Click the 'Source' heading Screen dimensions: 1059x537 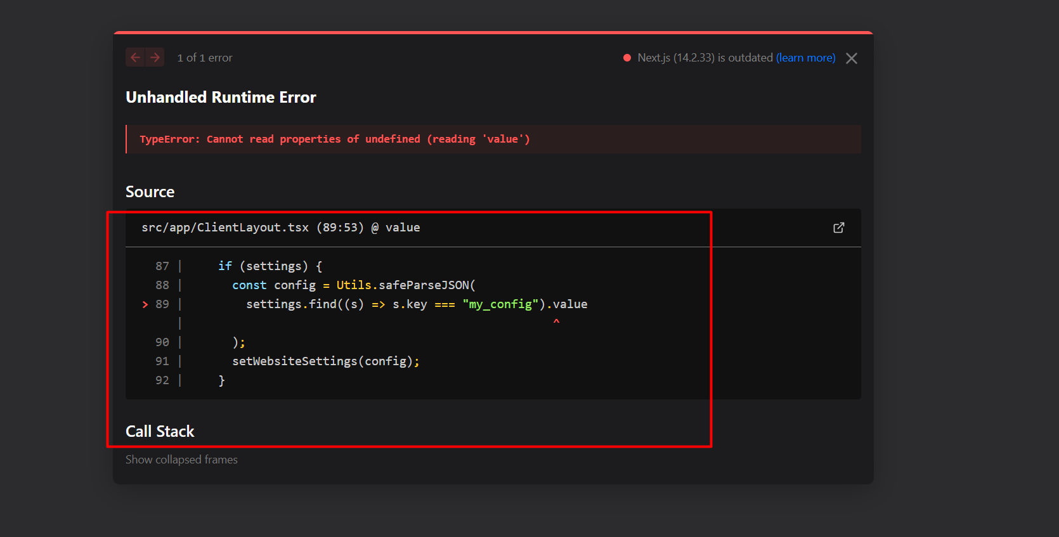pyautogui.click(x=150, y=191)
